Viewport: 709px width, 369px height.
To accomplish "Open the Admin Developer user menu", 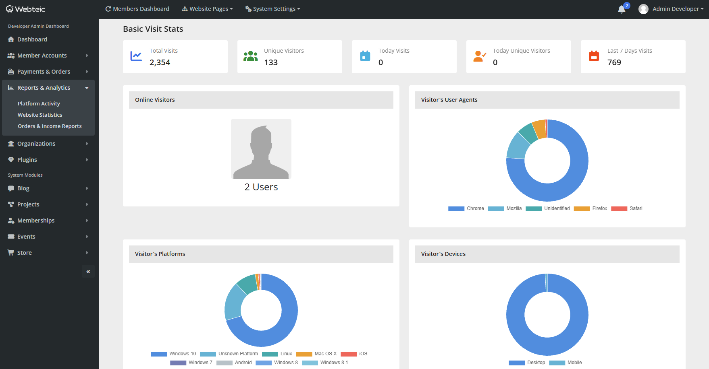I will tap(671, 9).
